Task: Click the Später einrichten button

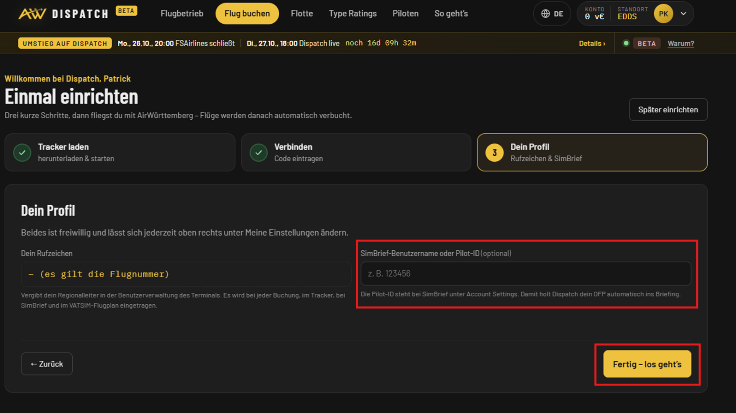Action: tap(668, 110)
